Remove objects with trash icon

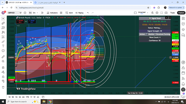point(3,87)
